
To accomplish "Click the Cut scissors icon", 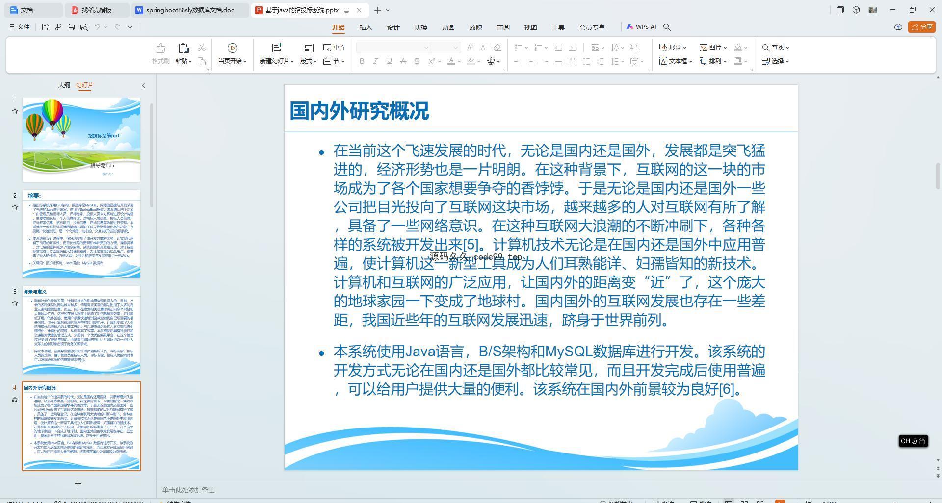I will pyautogui.click(x=201, y=48).
